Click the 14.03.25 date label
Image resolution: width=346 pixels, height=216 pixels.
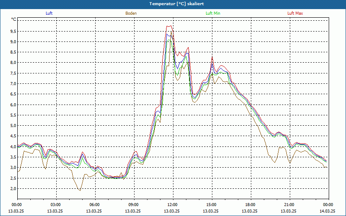point(327,211)
